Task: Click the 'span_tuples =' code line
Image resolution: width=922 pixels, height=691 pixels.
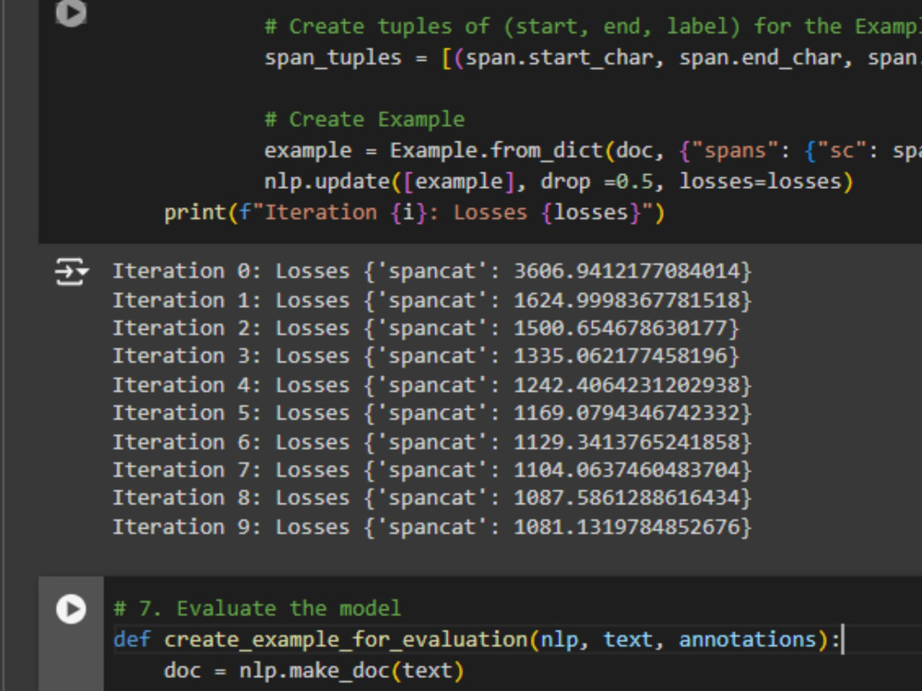Action: 593,57
